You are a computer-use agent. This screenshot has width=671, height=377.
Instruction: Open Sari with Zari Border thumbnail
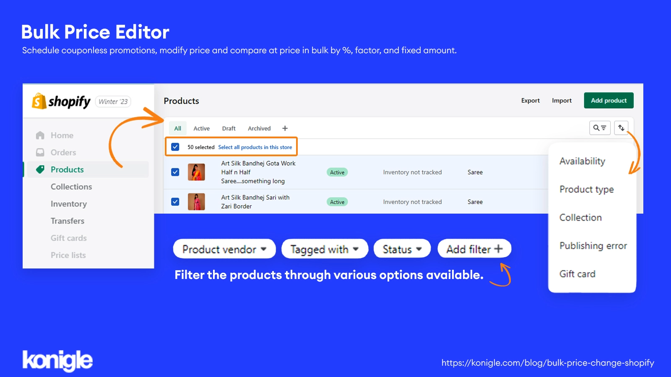click(196, 202)
